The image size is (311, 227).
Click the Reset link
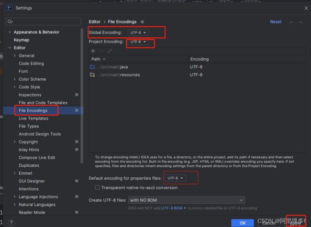(x=276, y=22)
